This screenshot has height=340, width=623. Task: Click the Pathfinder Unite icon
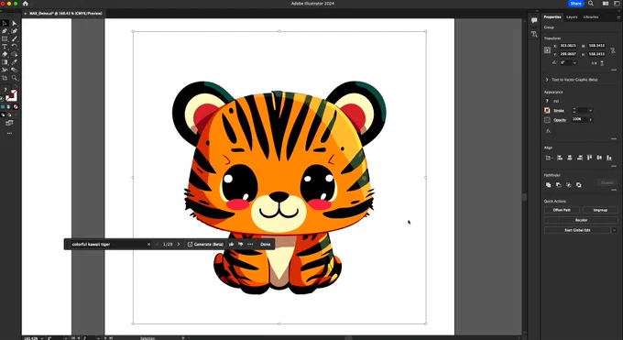548,185
